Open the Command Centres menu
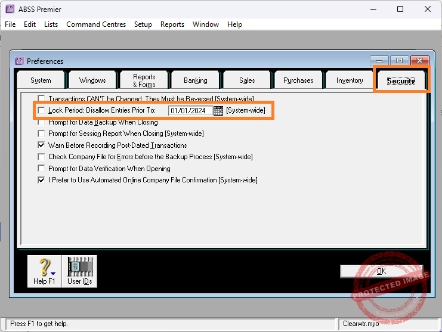 click(96, 24)
